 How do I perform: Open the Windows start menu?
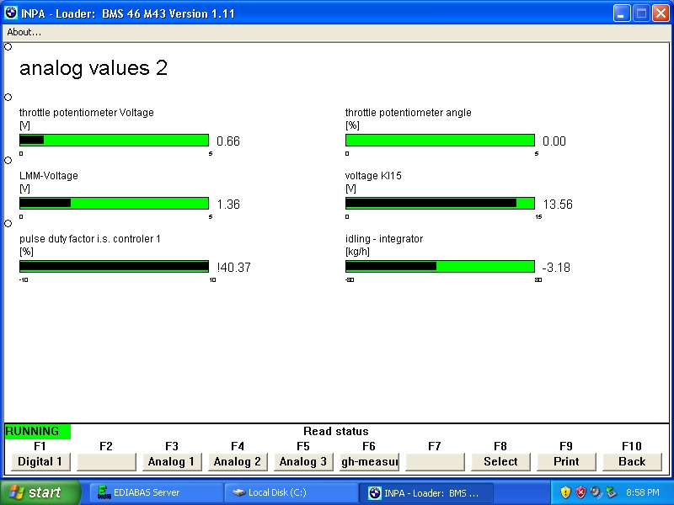pyautogui.click(x=40, y=492)
